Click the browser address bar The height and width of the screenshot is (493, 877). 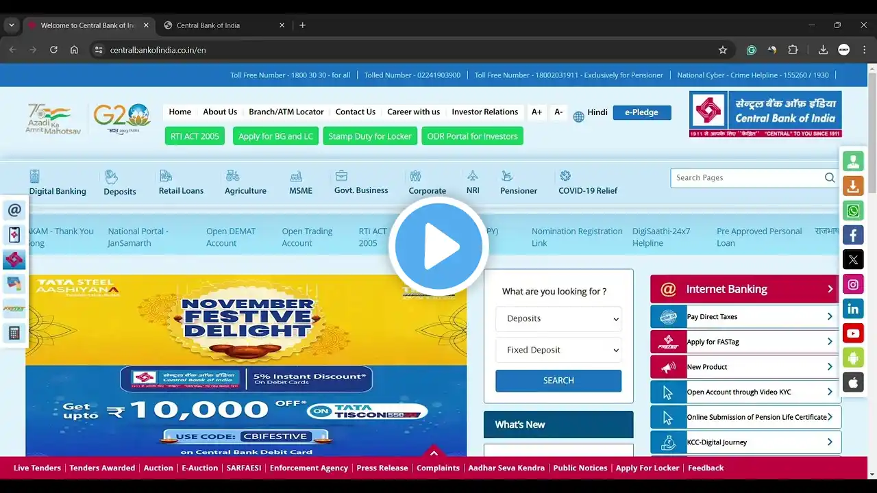[x=411, y=50]
